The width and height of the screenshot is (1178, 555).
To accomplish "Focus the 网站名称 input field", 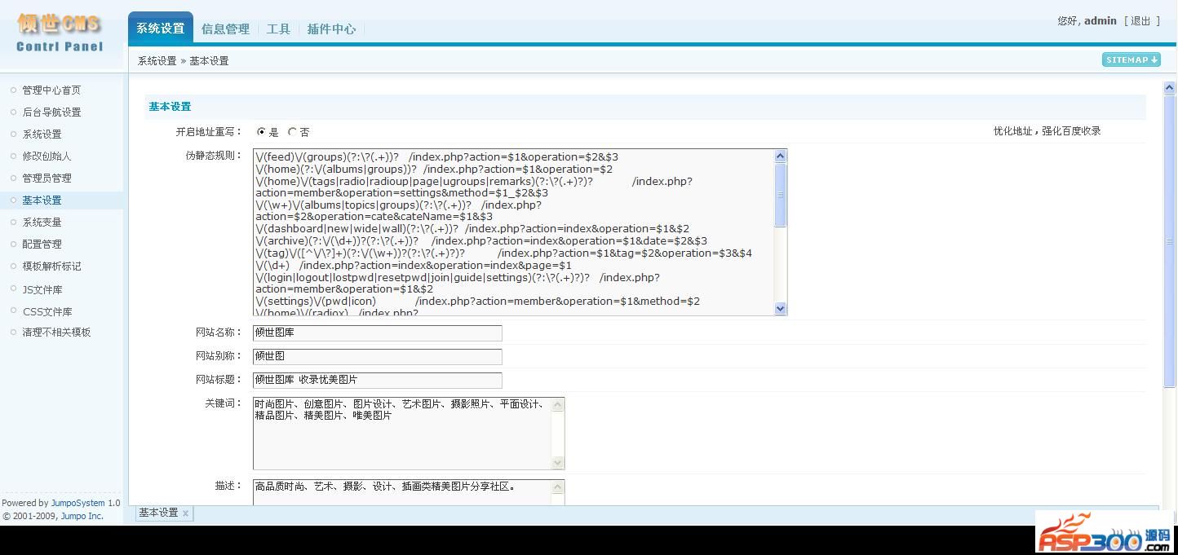I will (377, 333).
